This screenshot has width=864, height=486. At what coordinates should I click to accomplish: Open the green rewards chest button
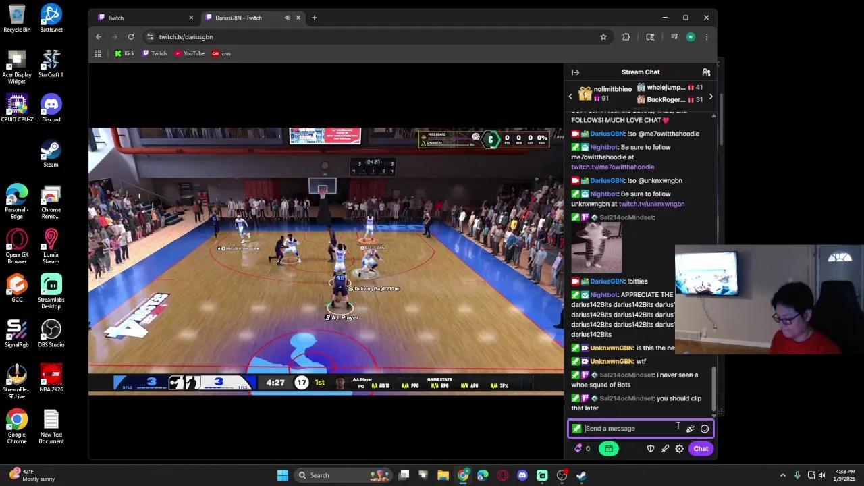(608, 449)
